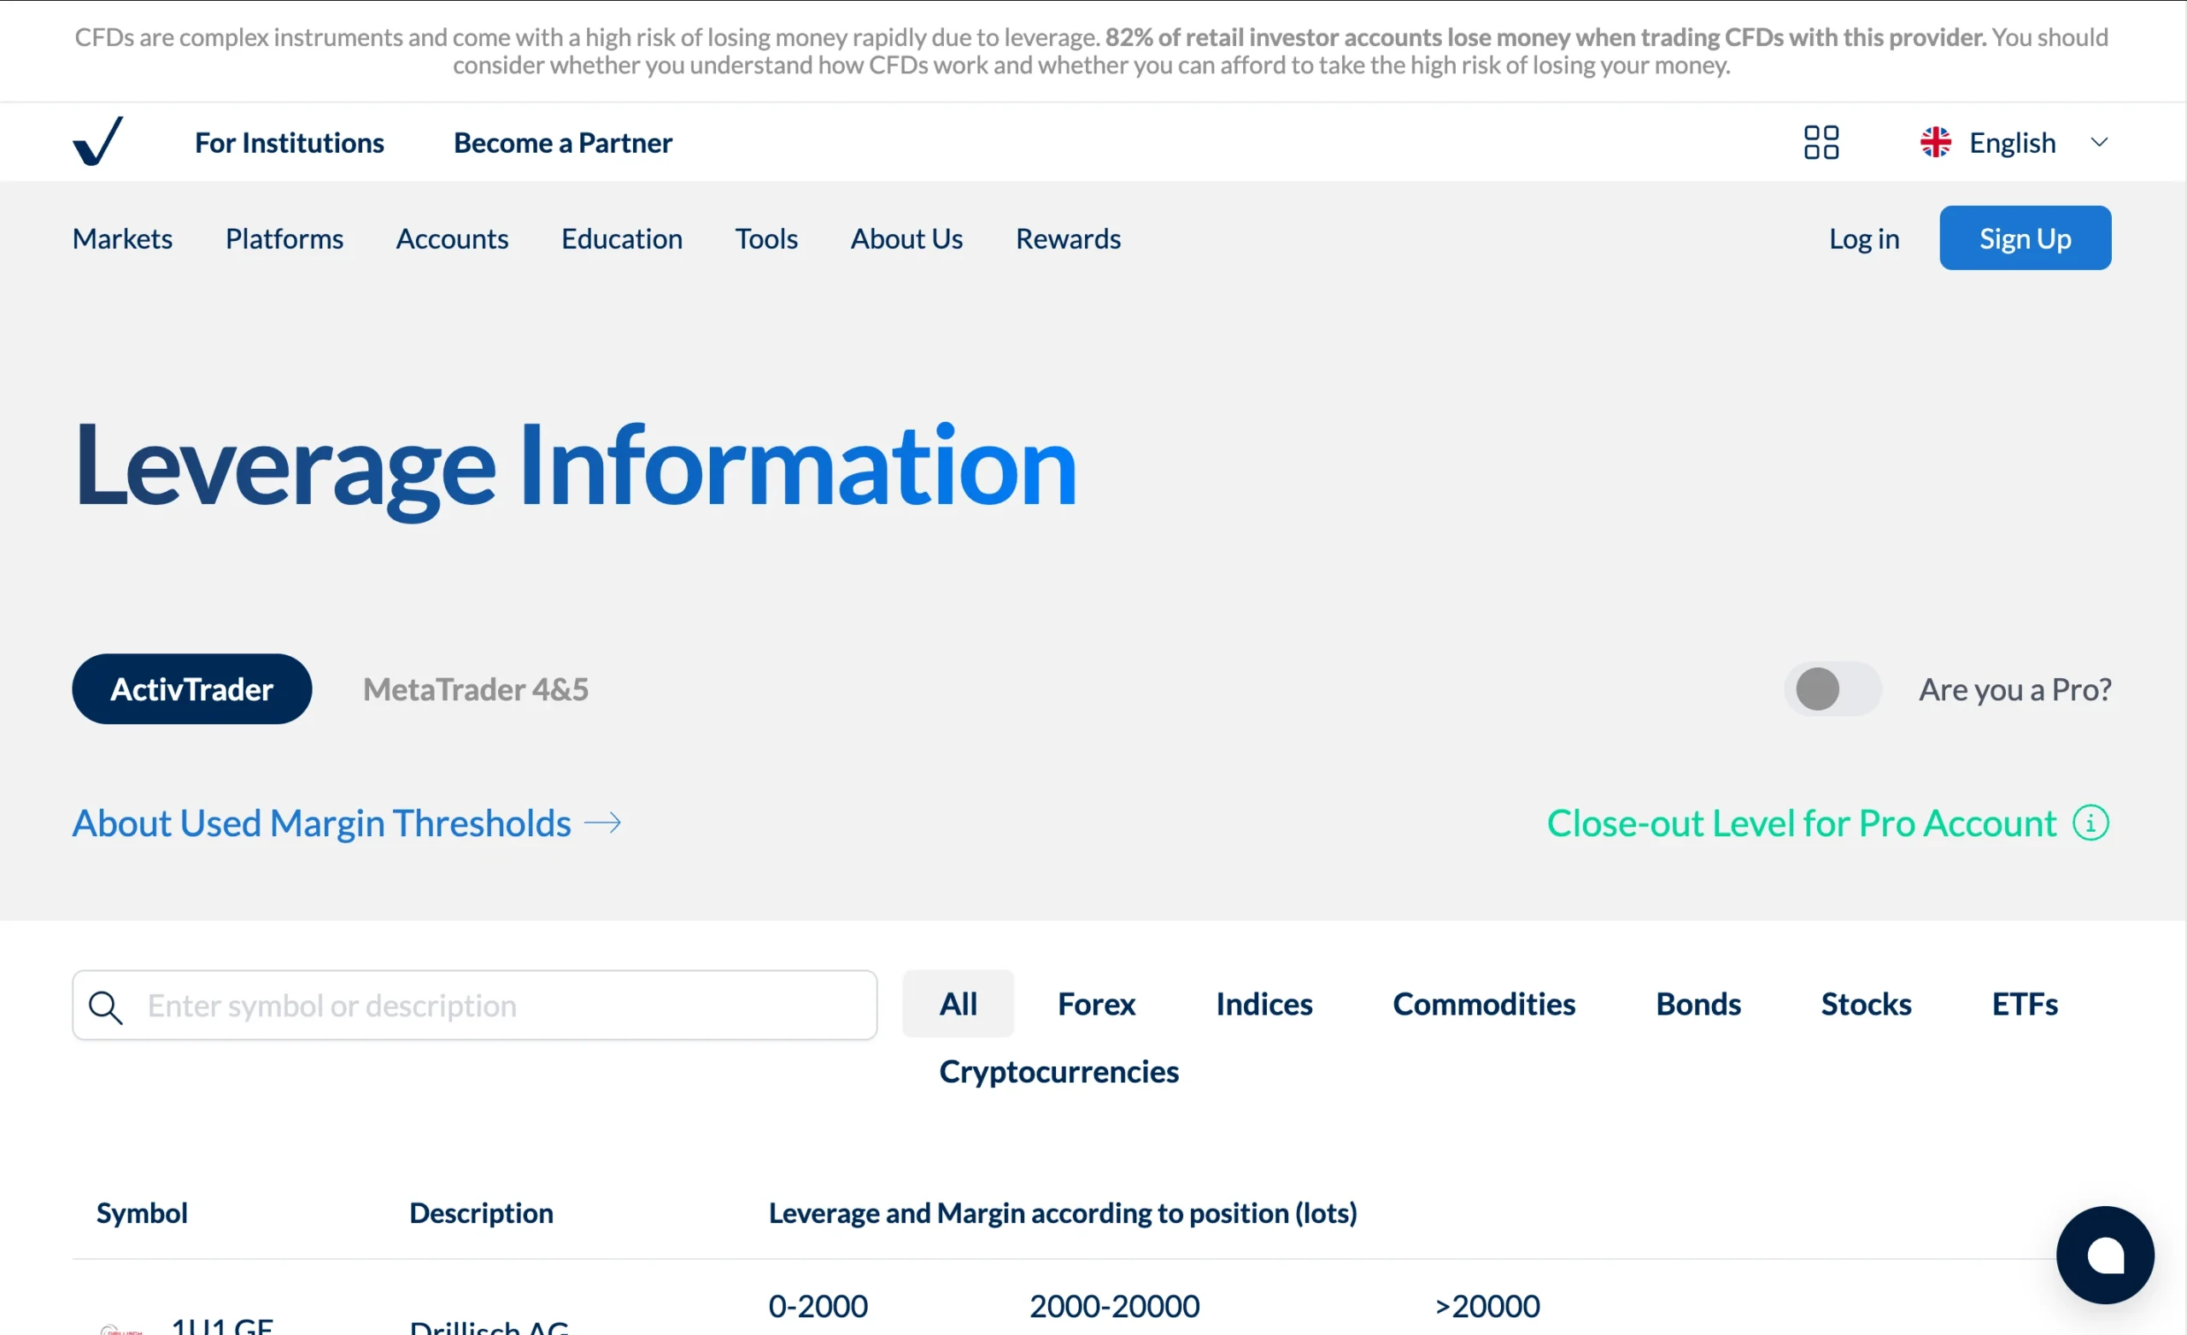Open the Platforms menu
2187x1335 pixels.
point(284,238)
